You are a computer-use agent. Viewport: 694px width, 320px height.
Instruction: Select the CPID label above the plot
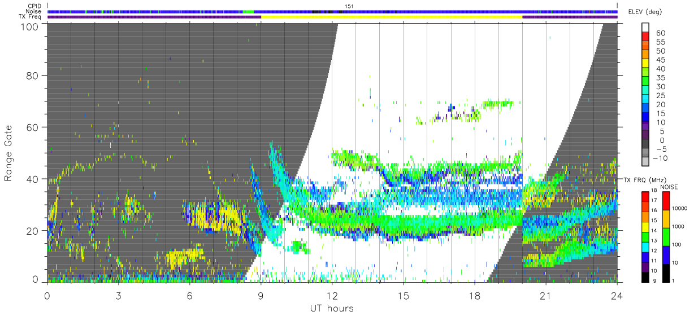click(x=33, y=6)
